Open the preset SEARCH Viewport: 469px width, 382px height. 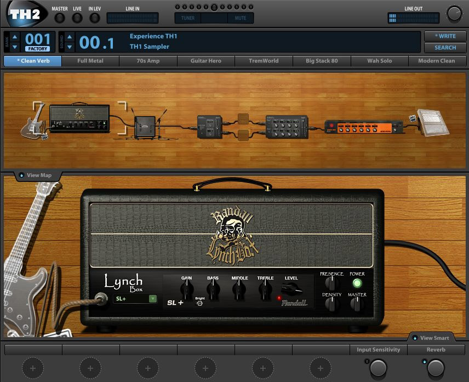445,48
